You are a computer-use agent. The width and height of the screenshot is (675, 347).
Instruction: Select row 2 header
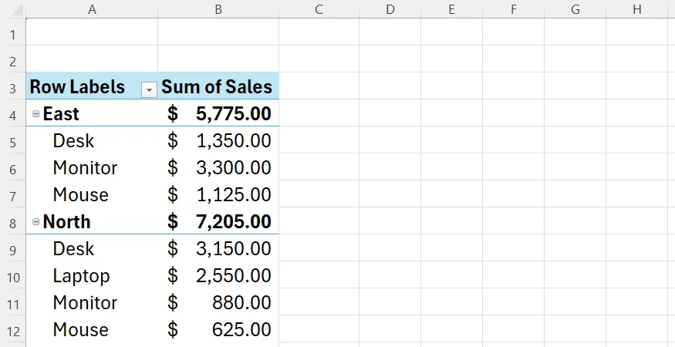coord(13,59)
